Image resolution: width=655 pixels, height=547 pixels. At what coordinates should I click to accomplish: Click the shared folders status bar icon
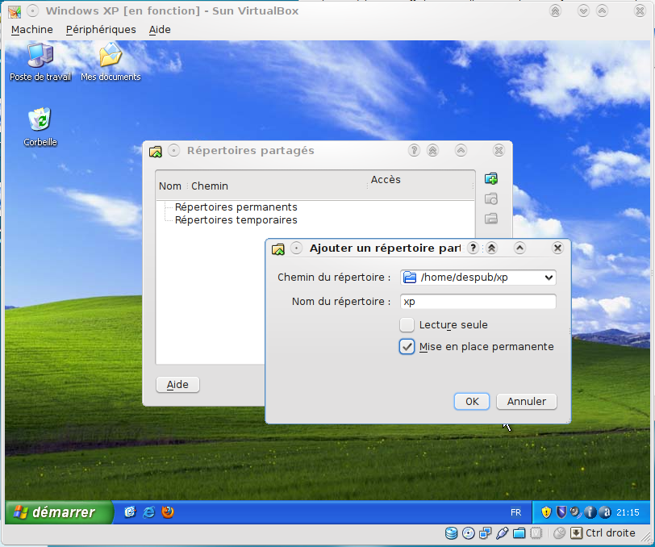[519, 533]
